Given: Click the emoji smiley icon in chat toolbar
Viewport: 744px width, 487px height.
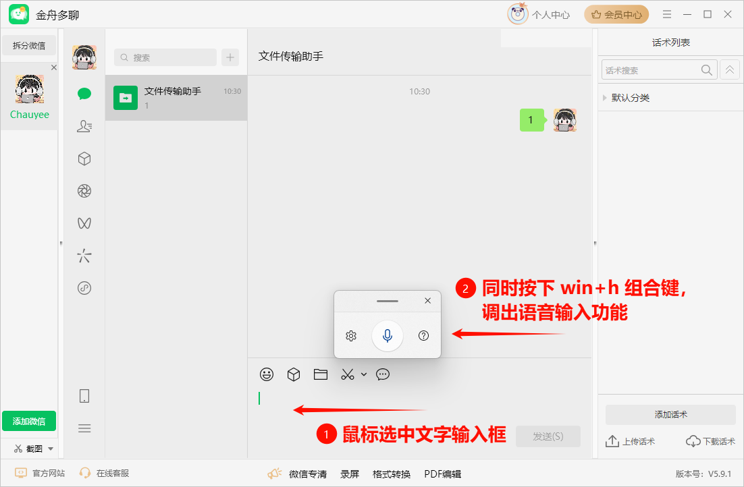Looking at the screenshot, I should 267,374.
